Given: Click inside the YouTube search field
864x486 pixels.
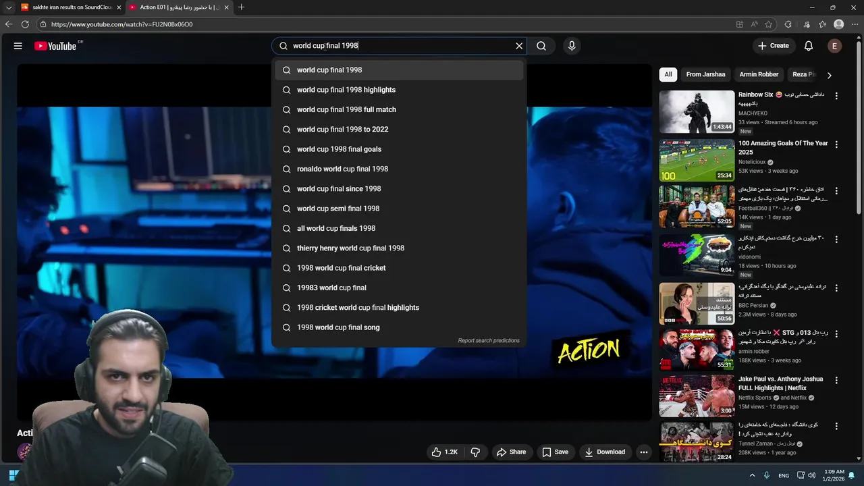Looking at the screenshot, I should (x=398, y=46).
